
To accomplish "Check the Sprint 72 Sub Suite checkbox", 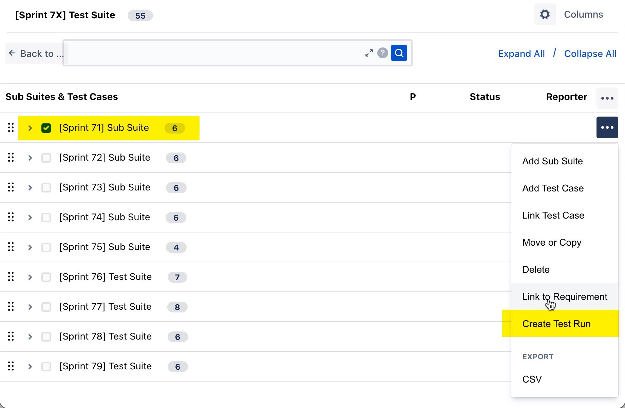I will click(x=46, y=158).
